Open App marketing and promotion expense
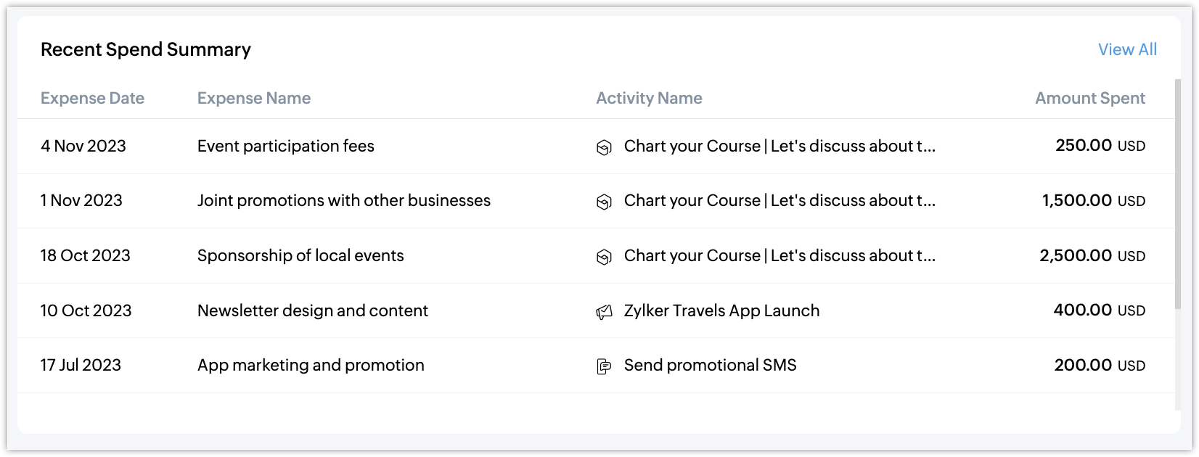 click(x=311, y=365)
